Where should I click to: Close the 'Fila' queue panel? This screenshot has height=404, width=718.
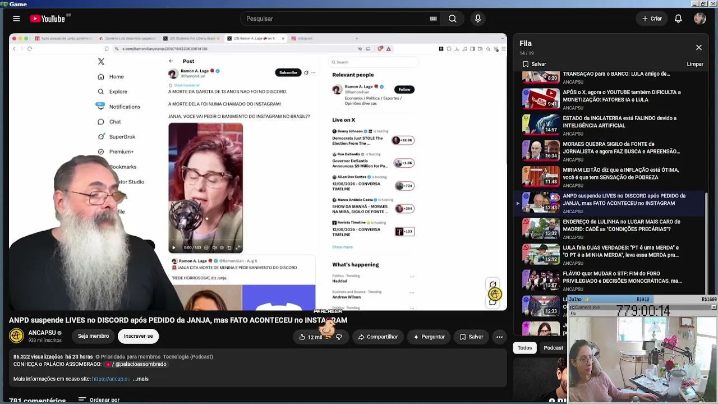click(699, 48)
